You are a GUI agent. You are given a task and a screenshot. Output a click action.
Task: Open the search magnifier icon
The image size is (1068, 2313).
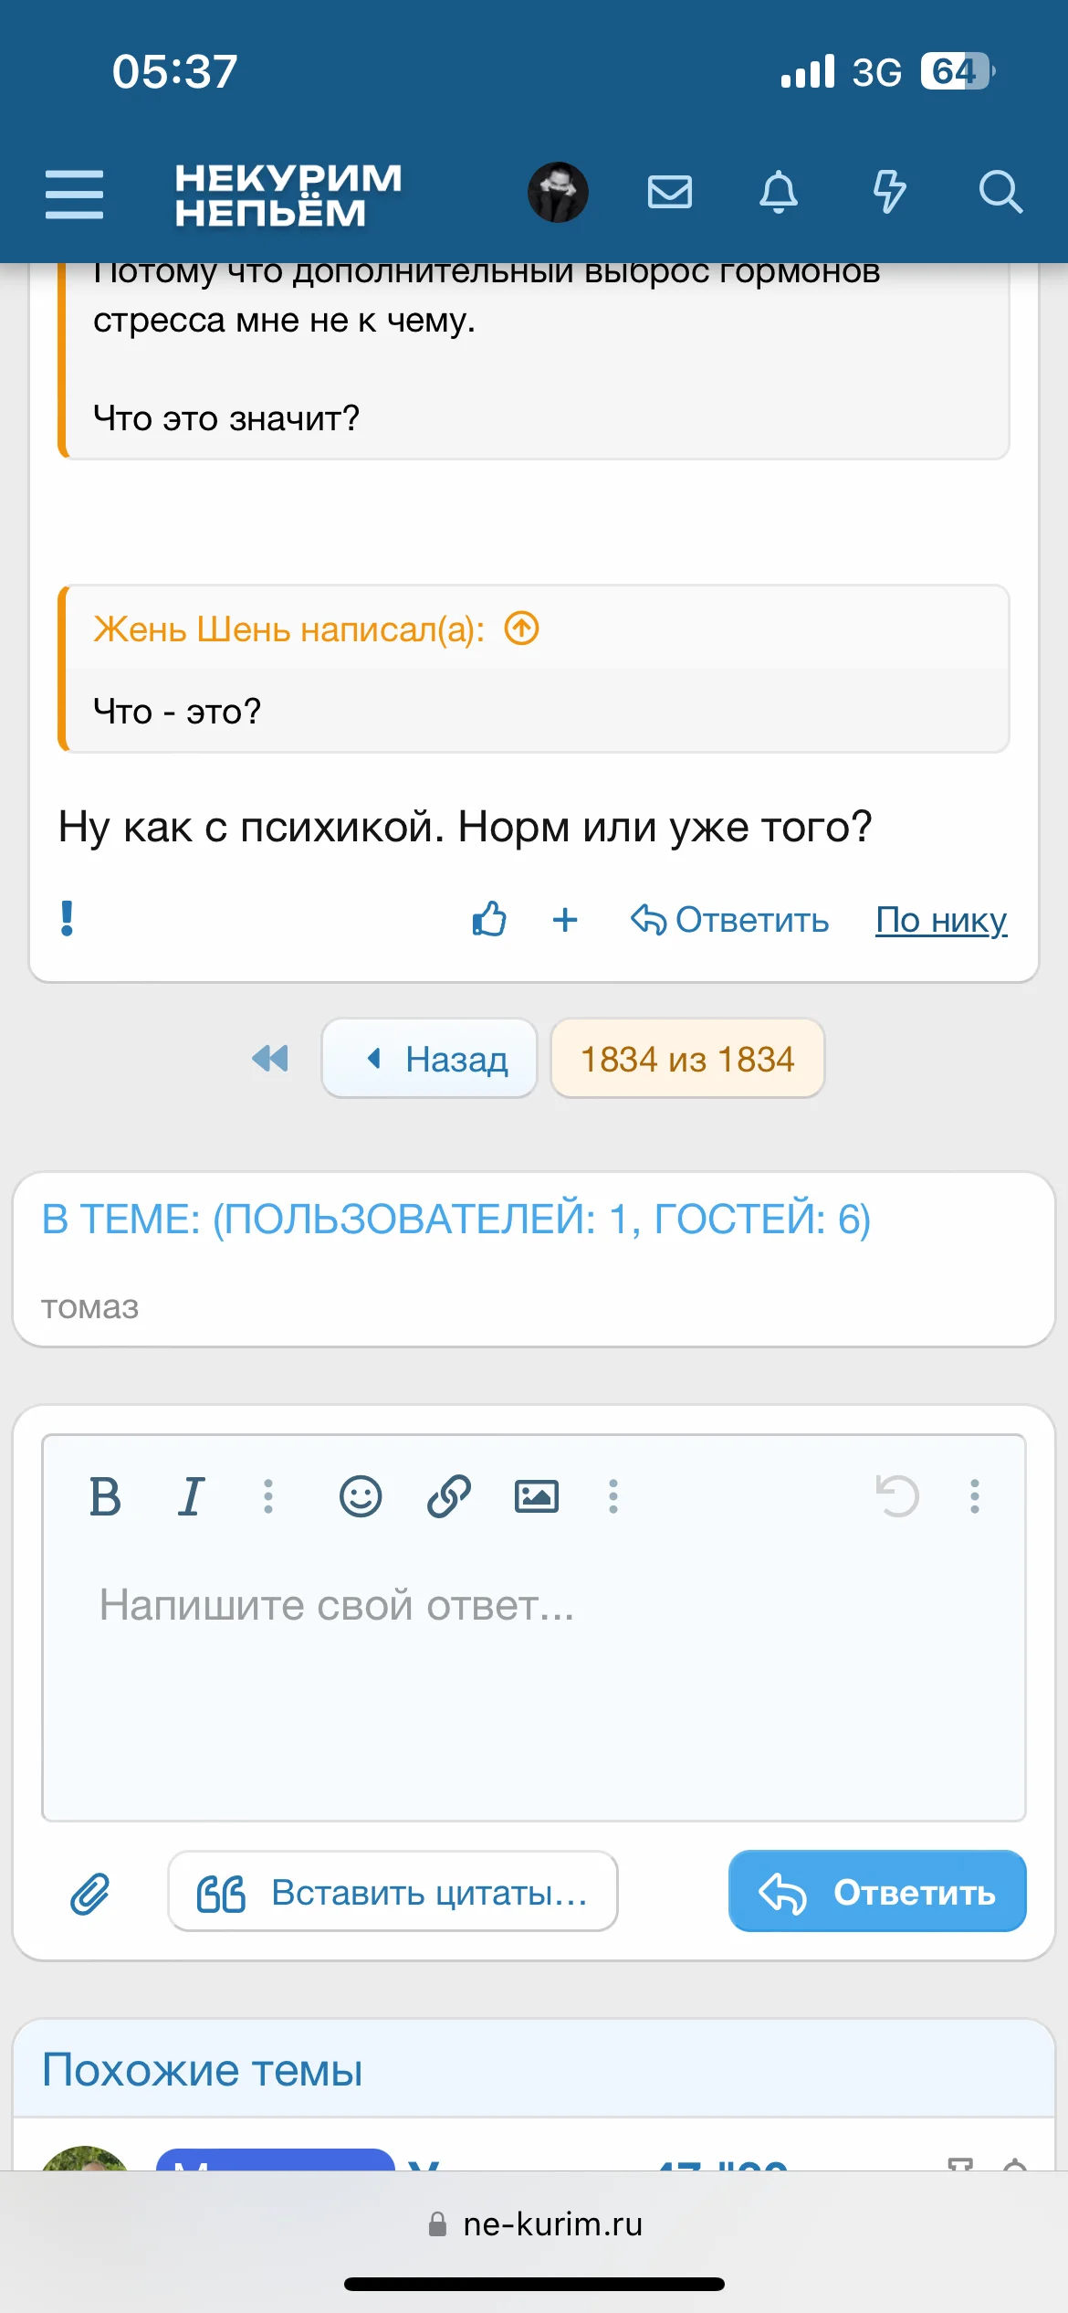tap(1000, 193)
